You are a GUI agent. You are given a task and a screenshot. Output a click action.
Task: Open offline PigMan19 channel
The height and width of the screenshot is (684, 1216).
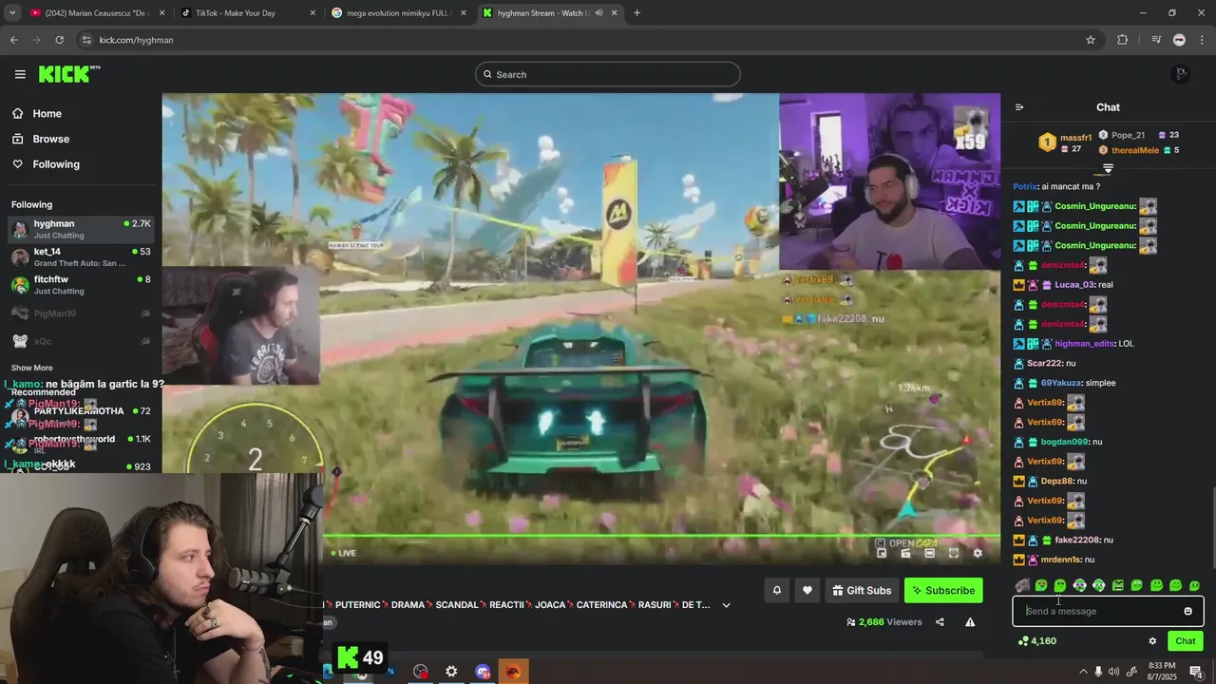click(81, 313)
